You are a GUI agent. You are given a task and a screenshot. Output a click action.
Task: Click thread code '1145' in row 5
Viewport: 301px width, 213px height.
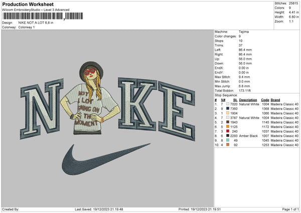click(x=265, y=122)
